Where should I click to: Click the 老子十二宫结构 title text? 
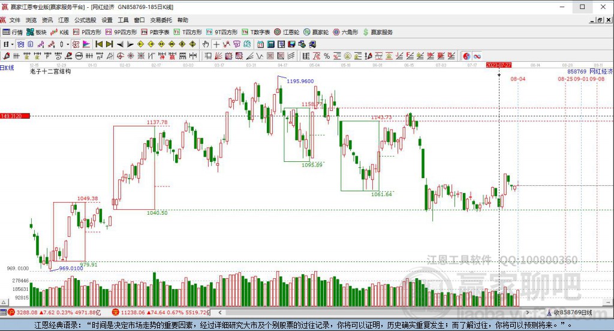click(50, 72)
